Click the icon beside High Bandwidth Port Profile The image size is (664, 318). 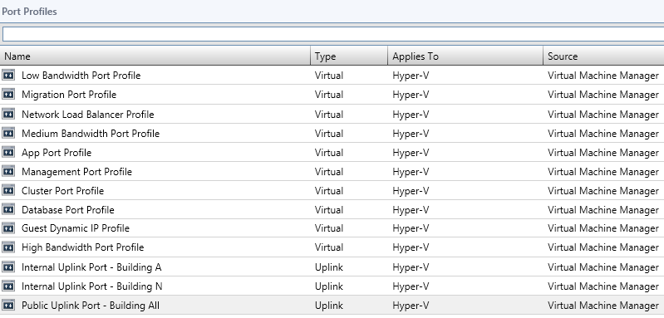click(8, 247)
